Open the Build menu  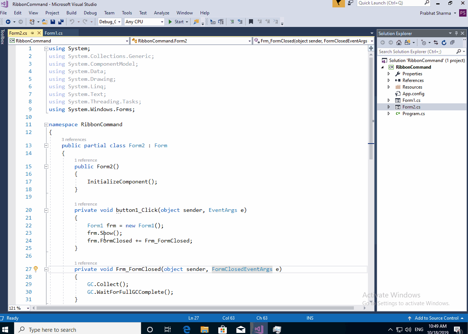click(71, 13)
